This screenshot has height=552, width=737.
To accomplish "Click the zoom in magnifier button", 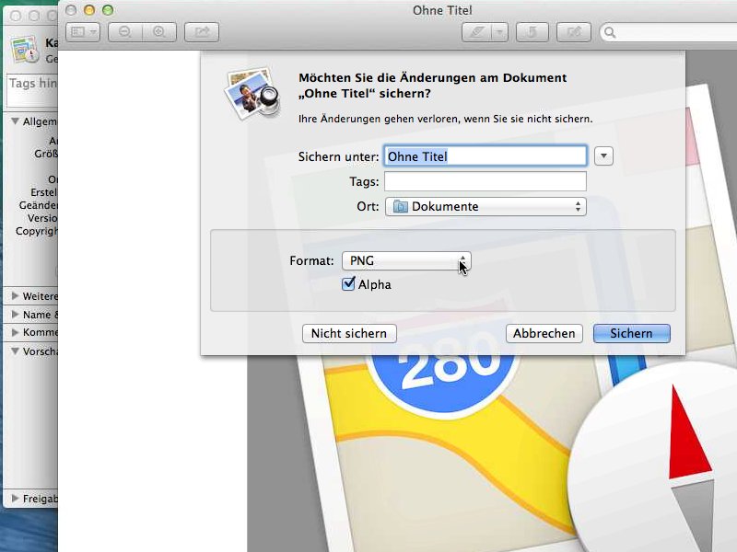I will (159, 32).
